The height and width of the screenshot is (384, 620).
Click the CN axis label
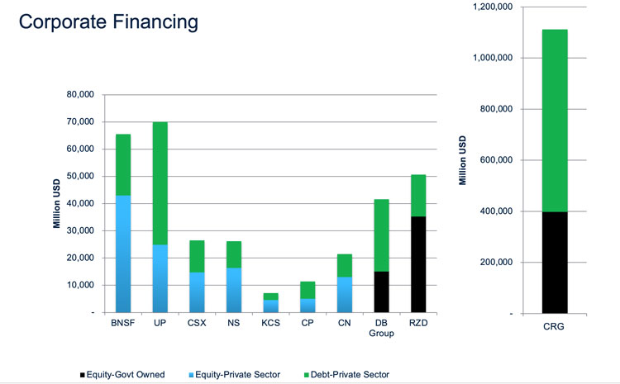(x=345, y=323)
